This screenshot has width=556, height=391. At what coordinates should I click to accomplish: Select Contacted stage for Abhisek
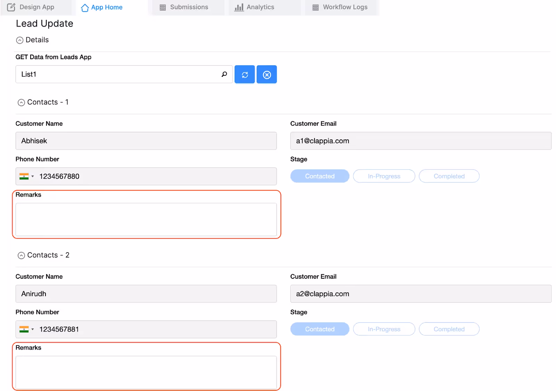point(320,176)
